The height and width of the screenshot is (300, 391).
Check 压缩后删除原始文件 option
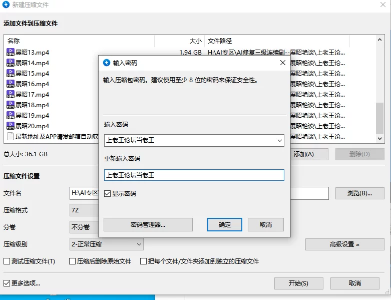tap(72, 261)
